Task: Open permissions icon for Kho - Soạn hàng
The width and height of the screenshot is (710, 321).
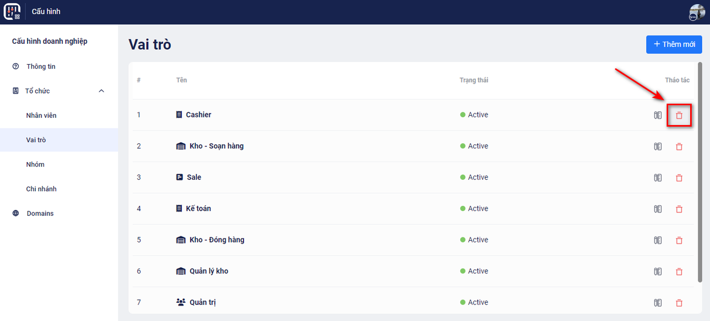Action: (658, 147)
